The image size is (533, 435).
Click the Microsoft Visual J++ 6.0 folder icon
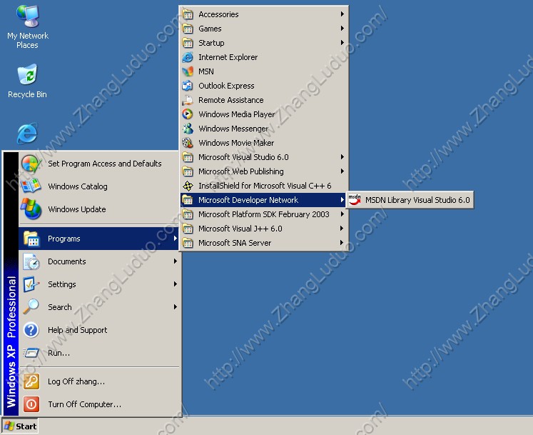tap(188, 229)
